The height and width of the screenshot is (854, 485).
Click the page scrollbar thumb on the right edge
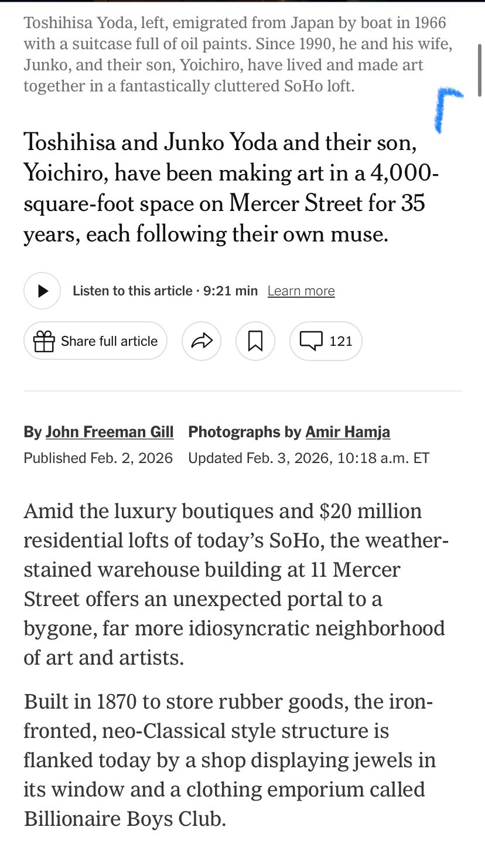(481, 70)
